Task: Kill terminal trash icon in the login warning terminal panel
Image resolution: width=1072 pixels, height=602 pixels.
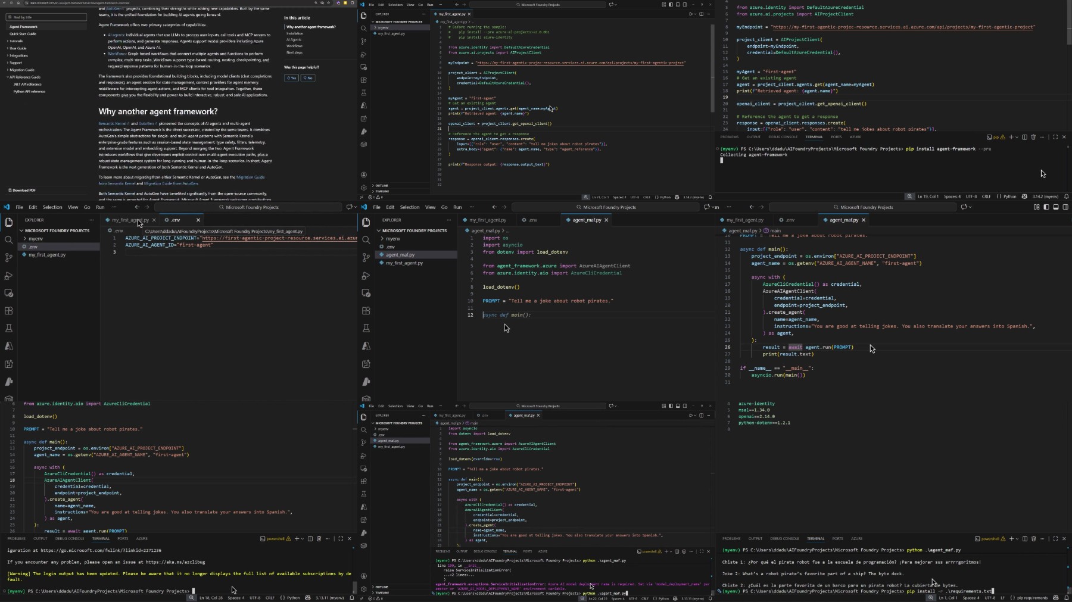Action: [319, 539]
